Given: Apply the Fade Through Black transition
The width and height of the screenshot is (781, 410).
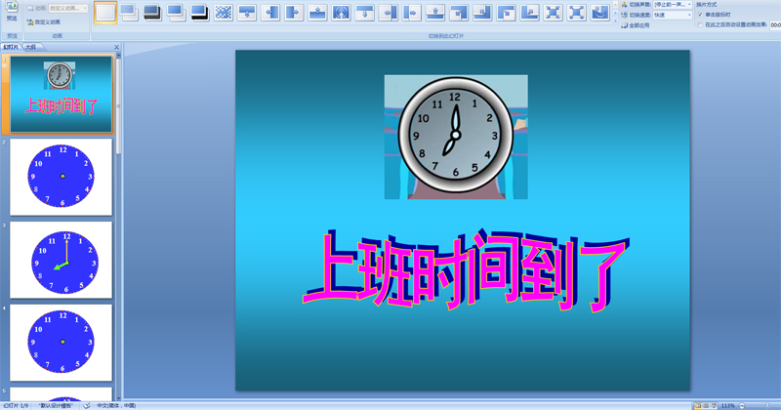Looking at the screenshot, I should coord(152,13).
